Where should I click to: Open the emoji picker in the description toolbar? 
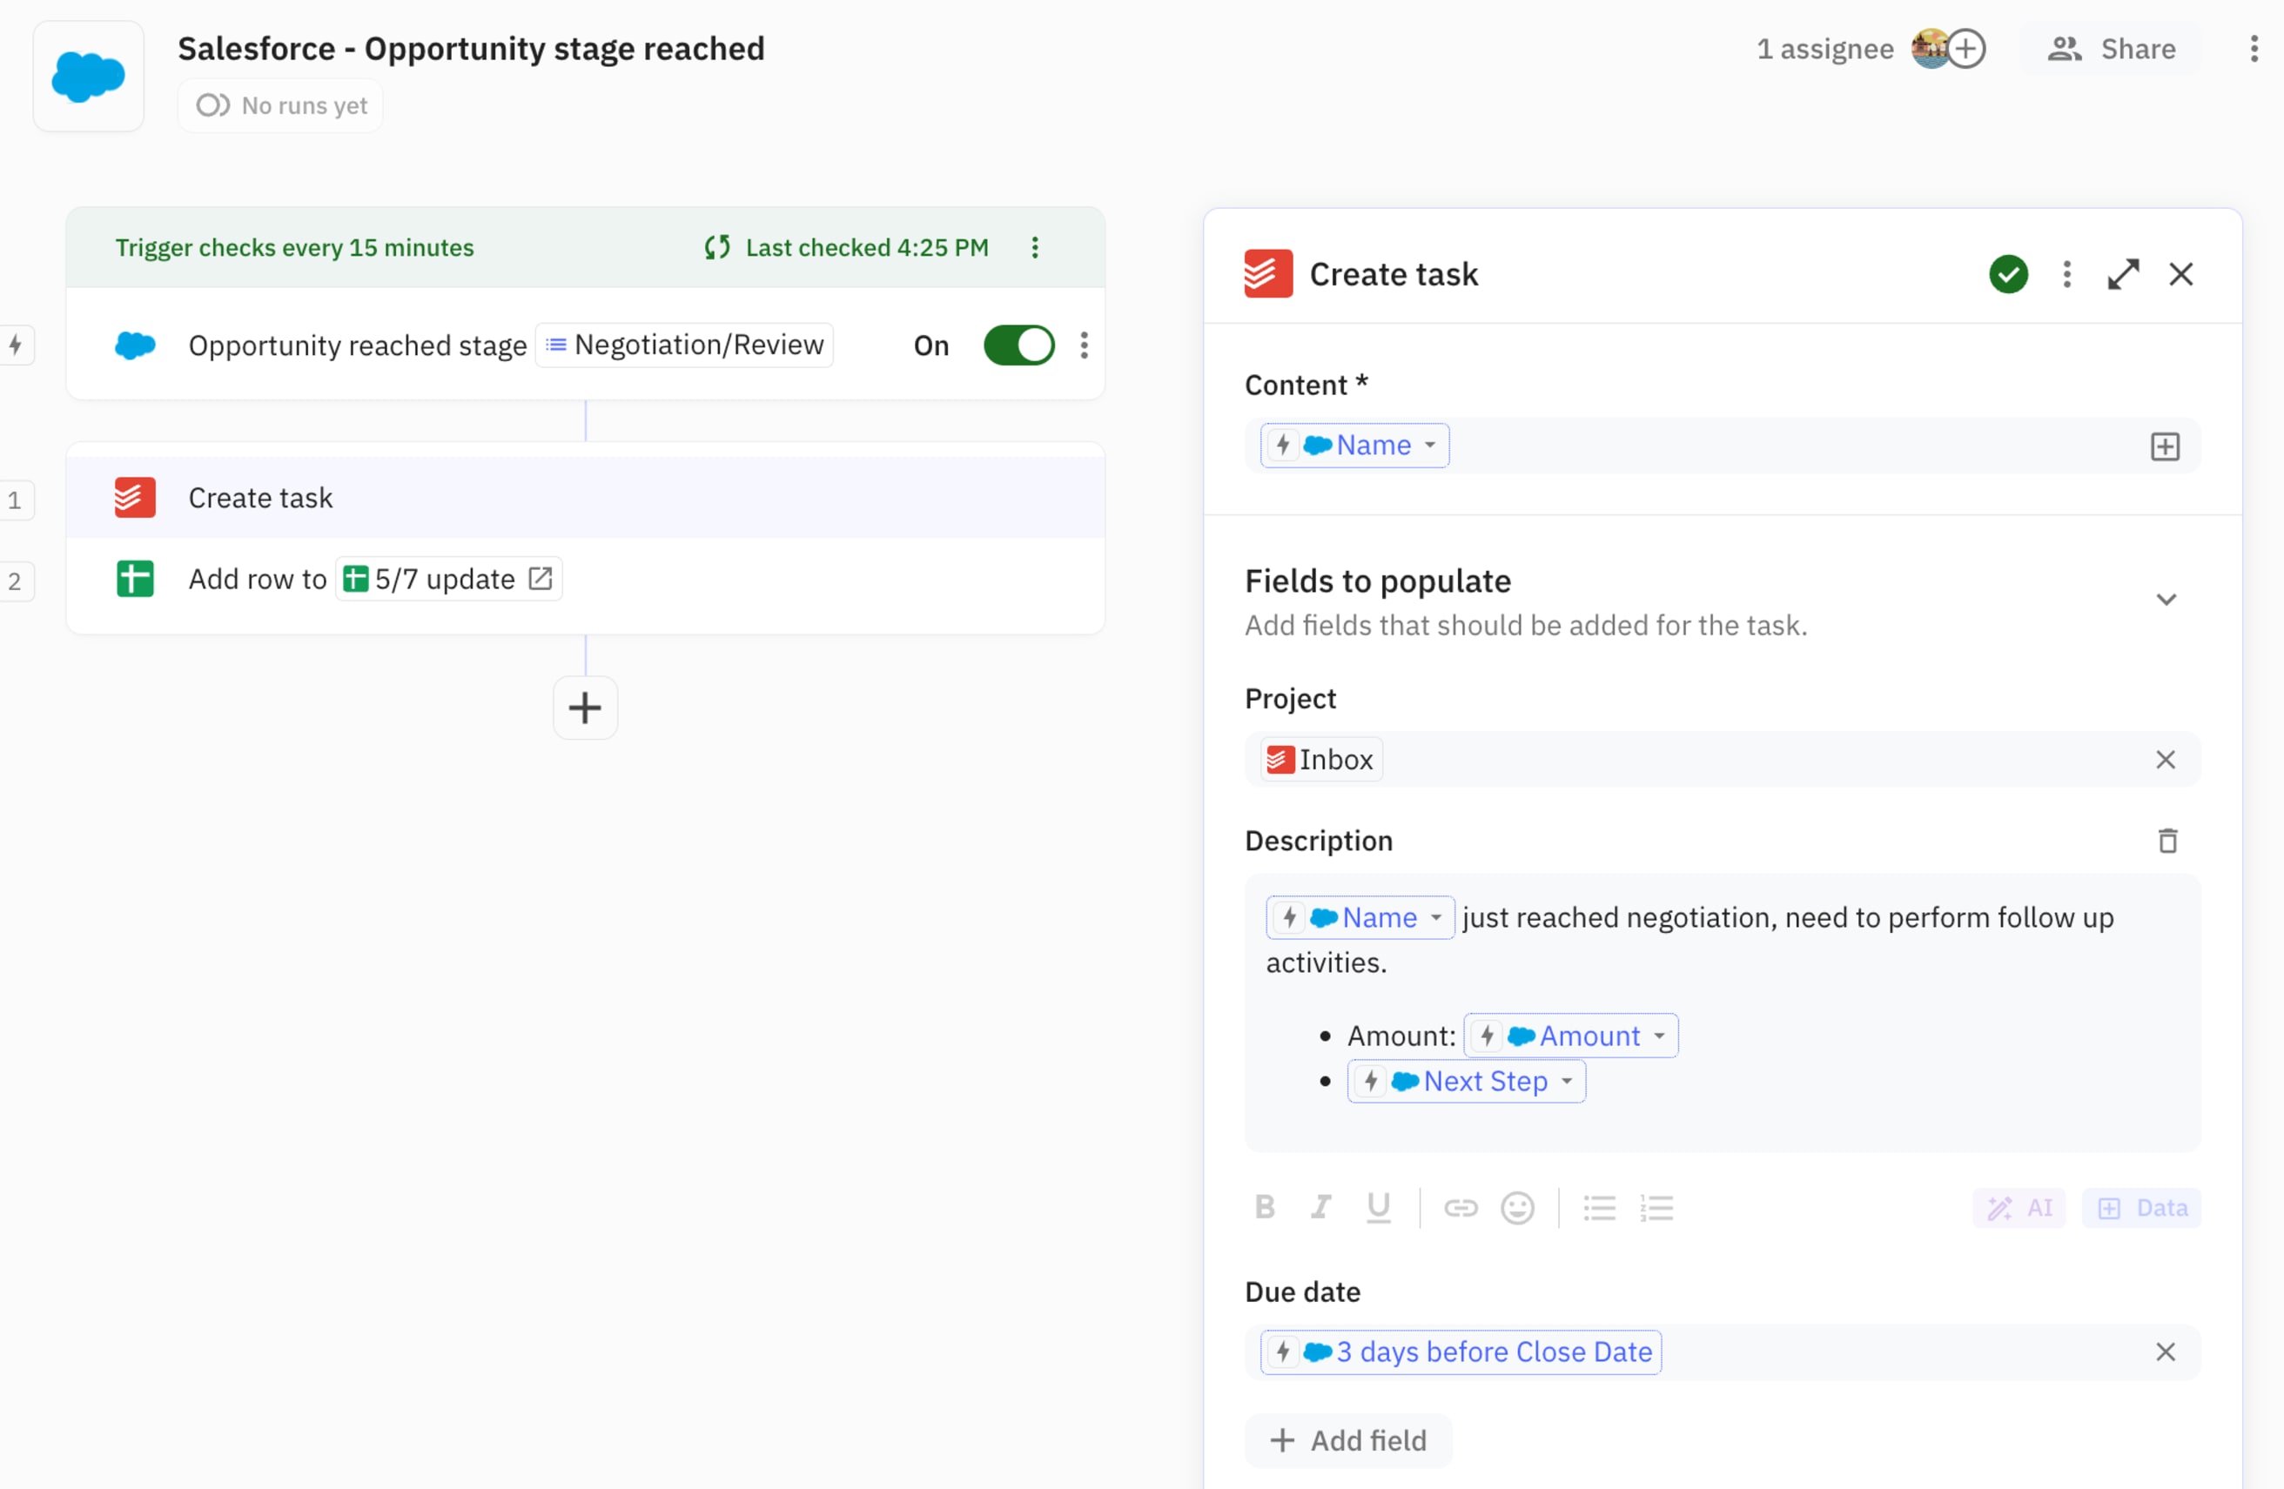[1516, 1208]
